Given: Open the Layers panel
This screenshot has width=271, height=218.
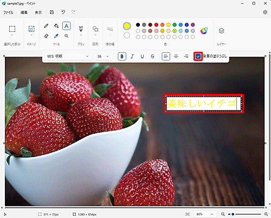Looking at the screenshot, I should click(222, 31).
